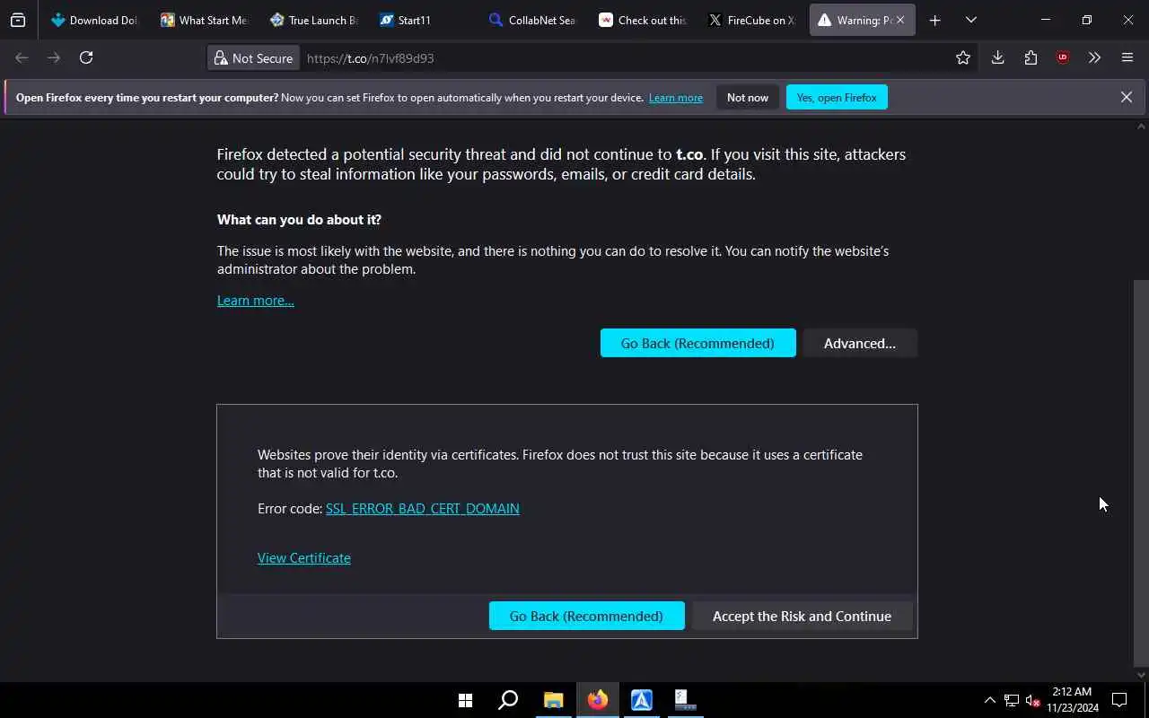Open the SSL_ERROR_BAD_CERT_DOMAIN error code link
The height and width of the screenshot is (718, 1149).
click(423, 509)
